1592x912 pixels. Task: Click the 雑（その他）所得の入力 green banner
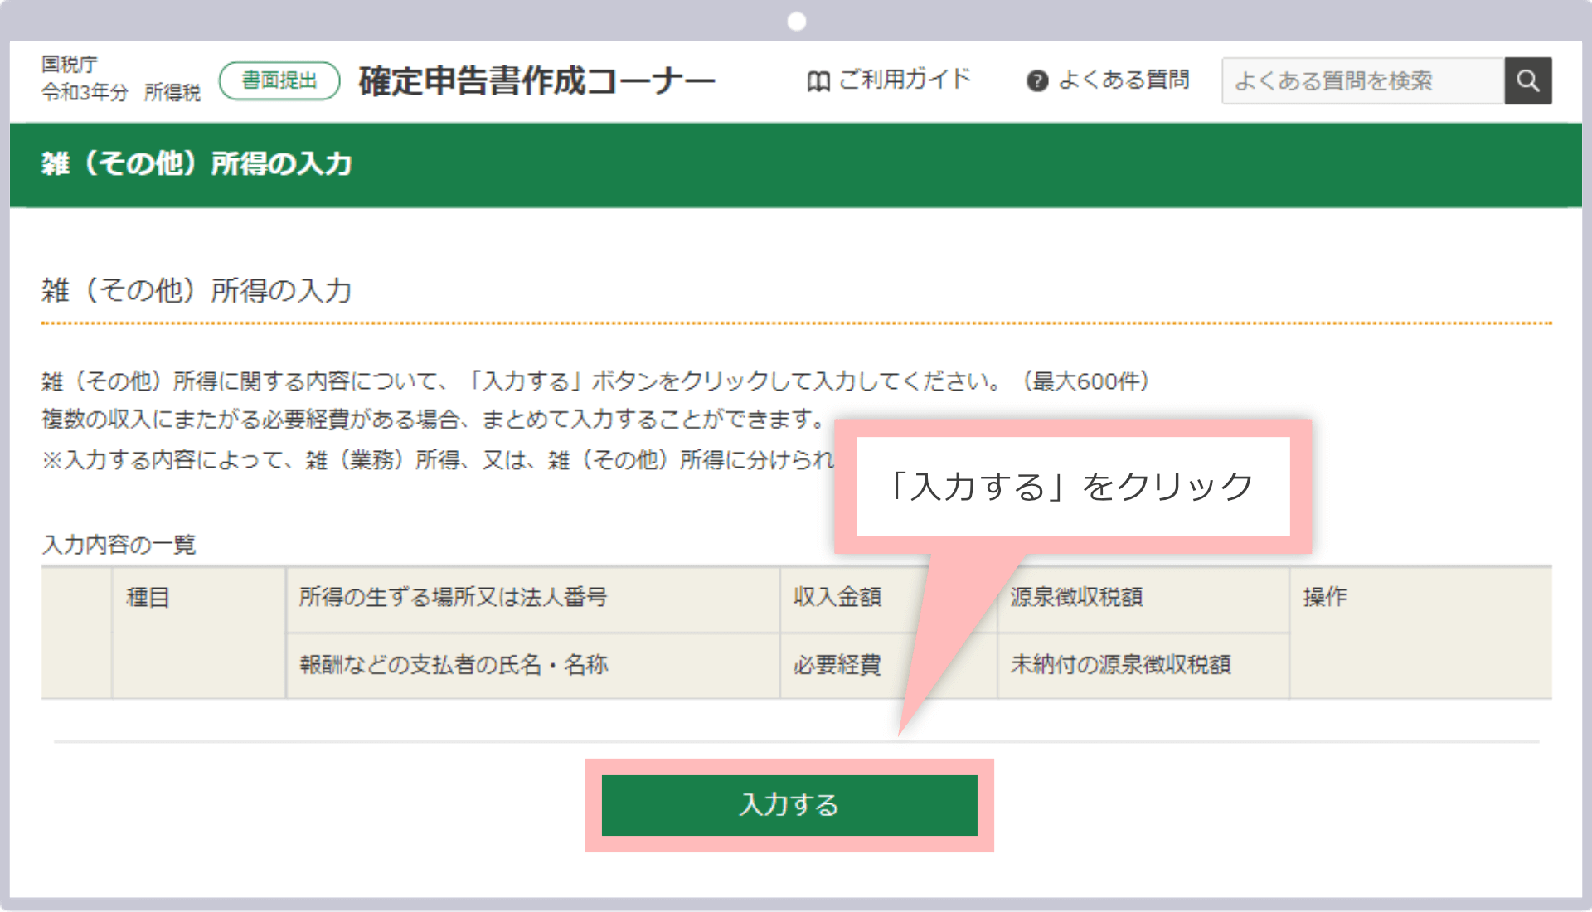197,164
